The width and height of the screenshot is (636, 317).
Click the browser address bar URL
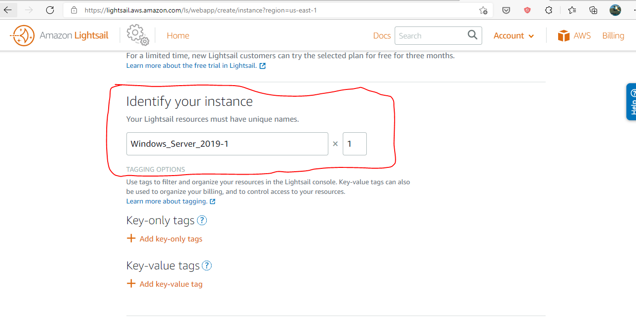coord(200,10)
